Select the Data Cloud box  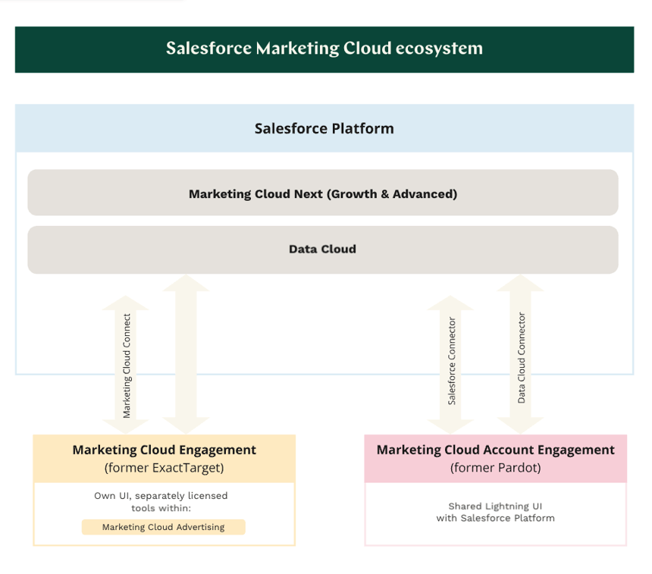point(323,249)
